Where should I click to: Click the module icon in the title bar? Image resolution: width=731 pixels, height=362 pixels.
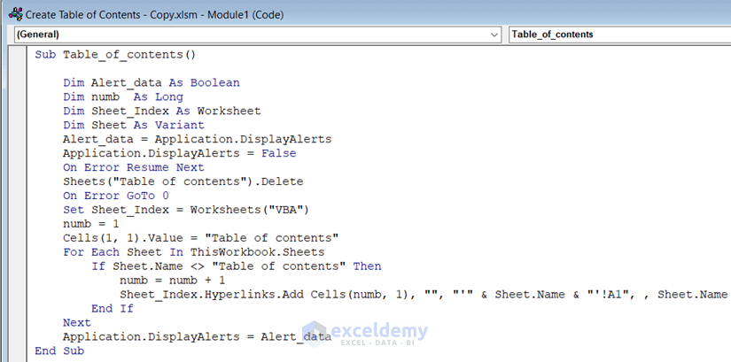coord(15,14)
